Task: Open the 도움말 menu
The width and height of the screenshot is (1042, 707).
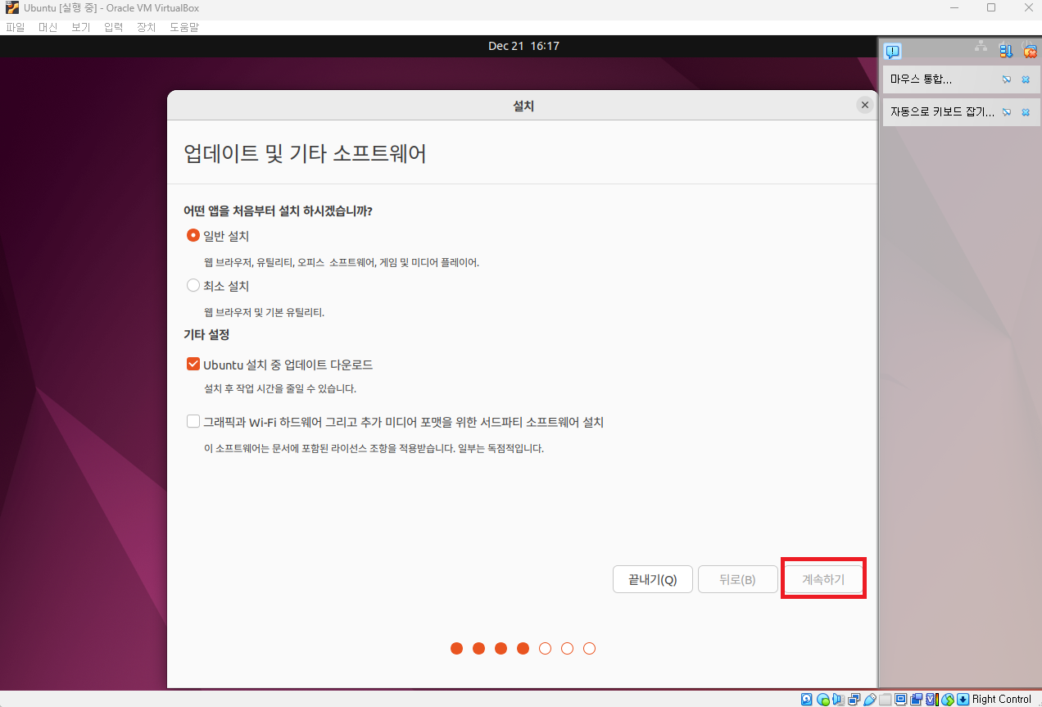Action: tap(184, 27)
